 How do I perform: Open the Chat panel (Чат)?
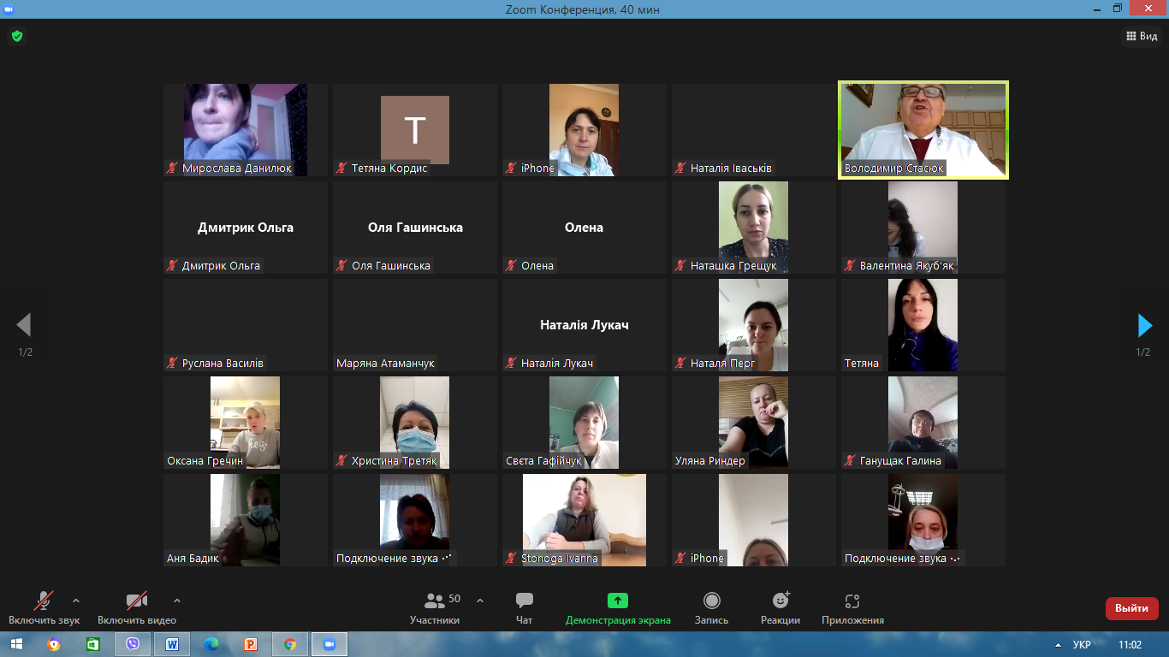[x=525, y=607]
